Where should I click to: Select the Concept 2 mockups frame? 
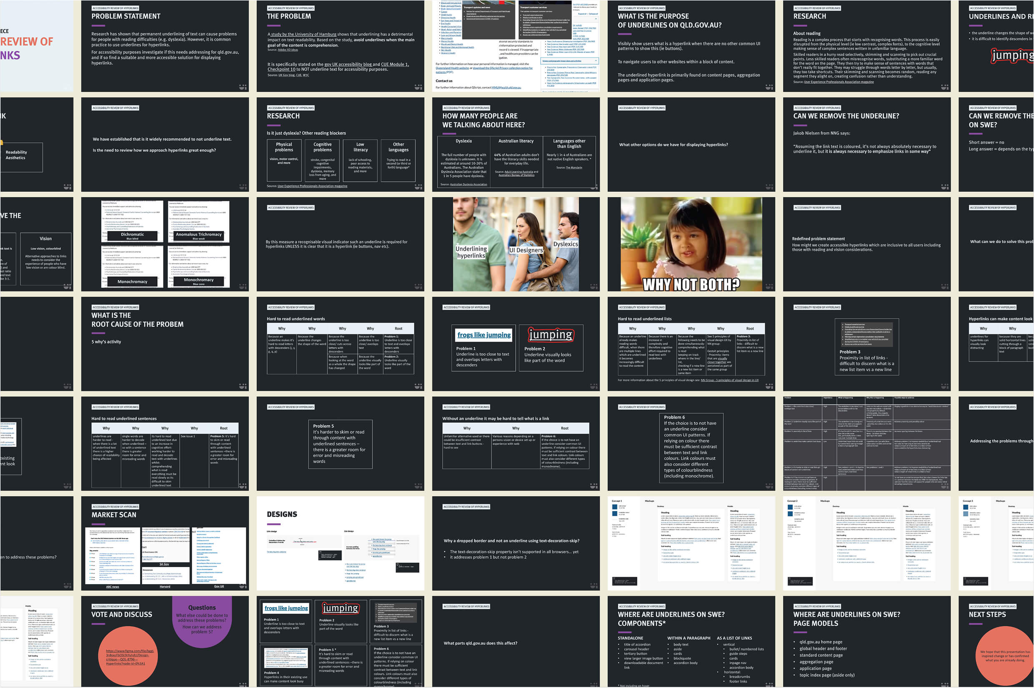pos(867,543)
